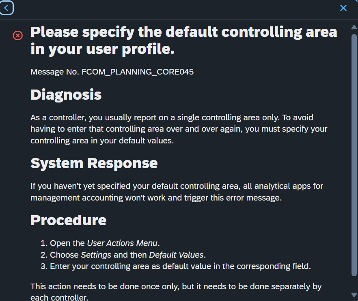
Task: Click the red error status icon
Action: click(17, 35)
